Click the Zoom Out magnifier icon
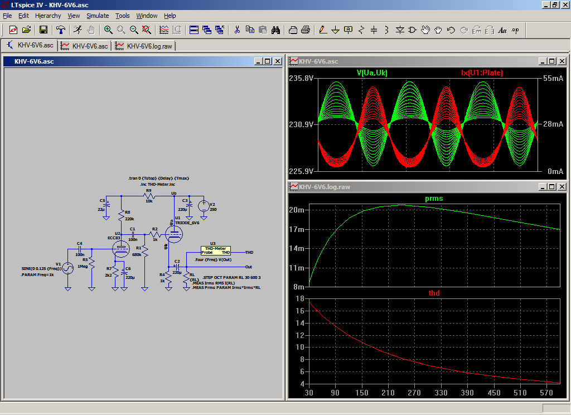The width and height of the screenshot is (571, 415). [134, 30]
